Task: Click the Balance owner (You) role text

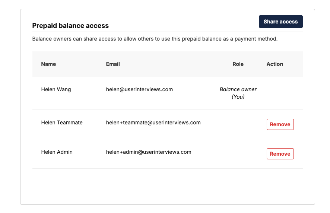Action: point(238,93)
